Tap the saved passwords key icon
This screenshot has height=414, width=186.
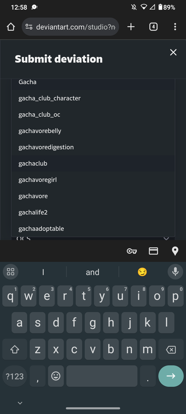[132, 251]
